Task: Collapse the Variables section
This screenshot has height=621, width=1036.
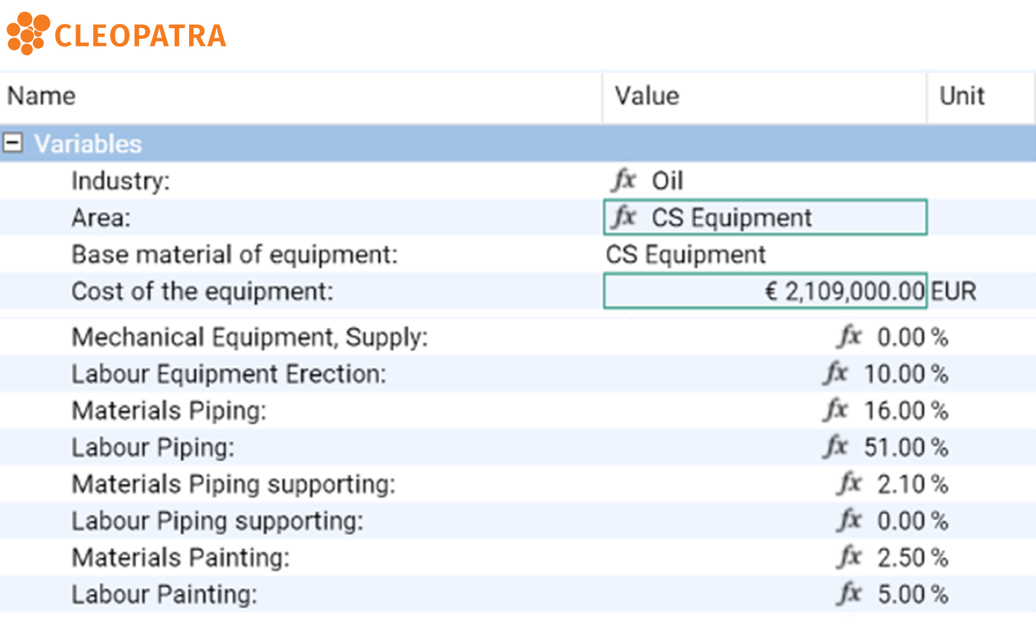Action: click(14, 143)
